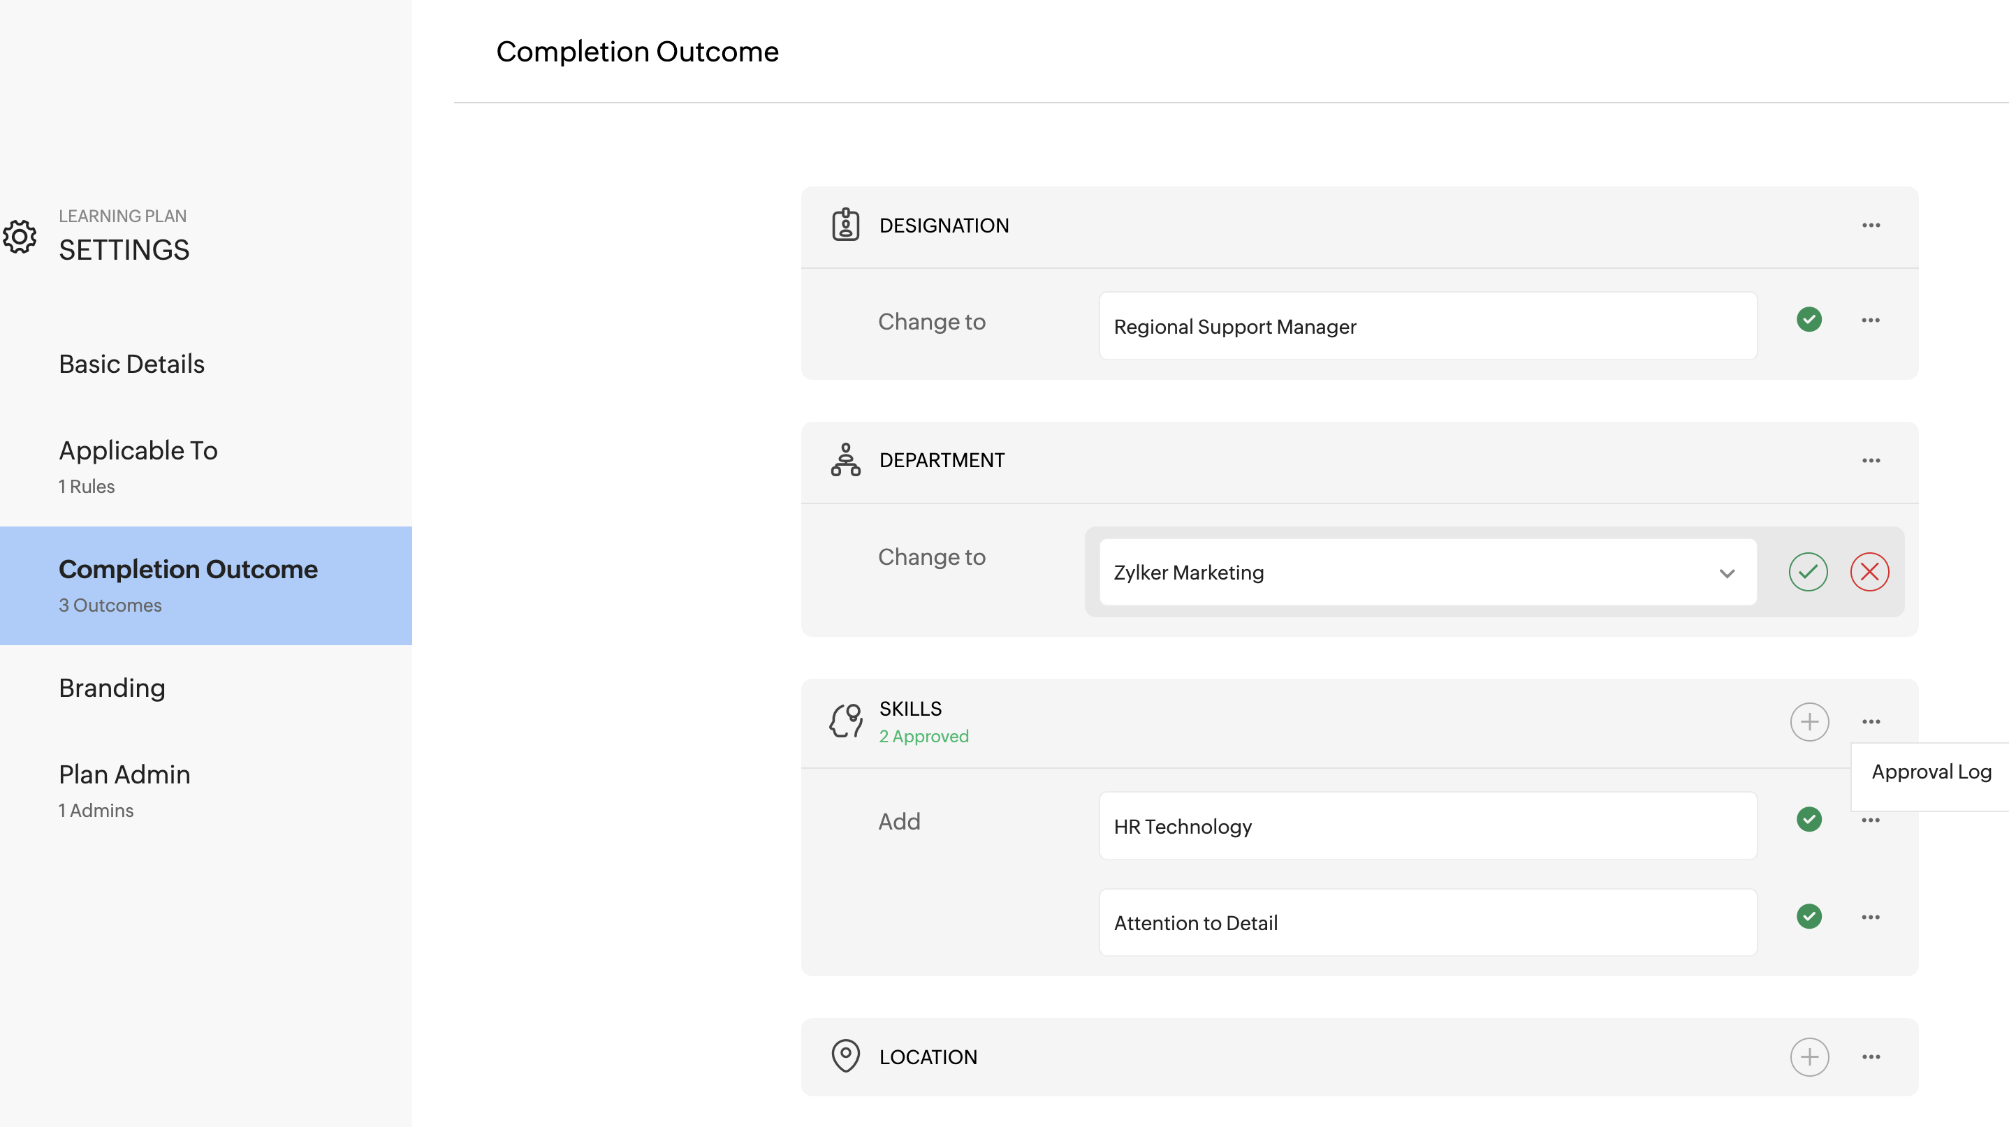
Task: Click green approved check for Regional Support Manager
Action: [1809, 320]
